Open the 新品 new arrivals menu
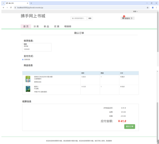159x144 pixels. pyautogui.click(x=46, y=26)
